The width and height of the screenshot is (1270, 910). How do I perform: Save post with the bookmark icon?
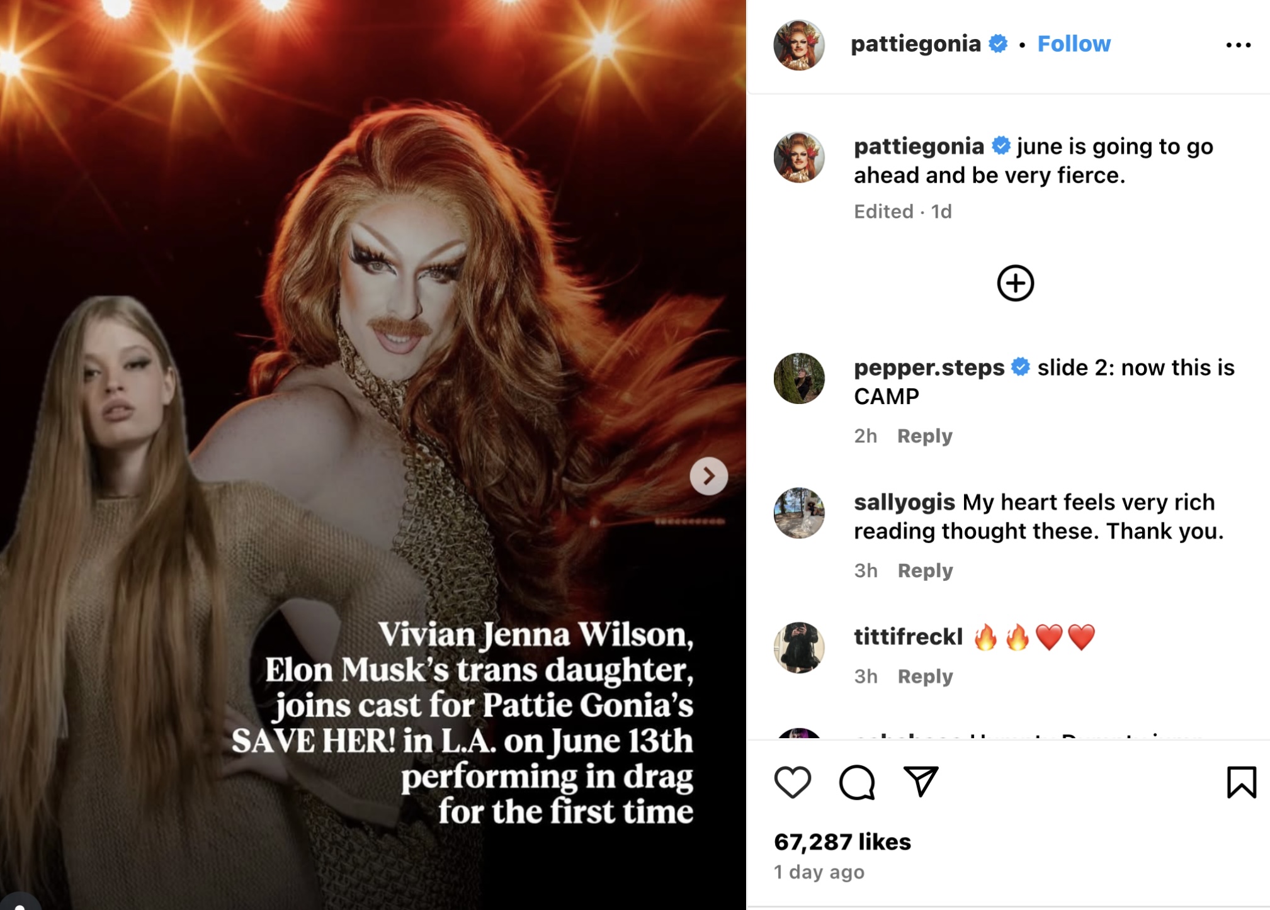tap(1241, 782)
